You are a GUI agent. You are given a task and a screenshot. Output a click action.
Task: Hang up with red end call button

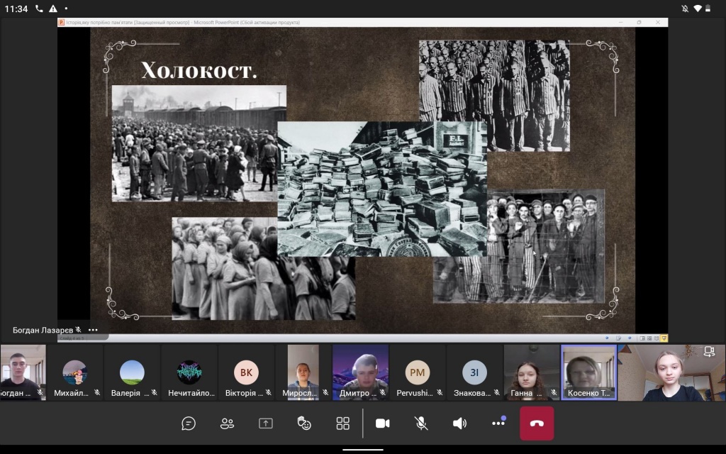(x=537, y=423)
